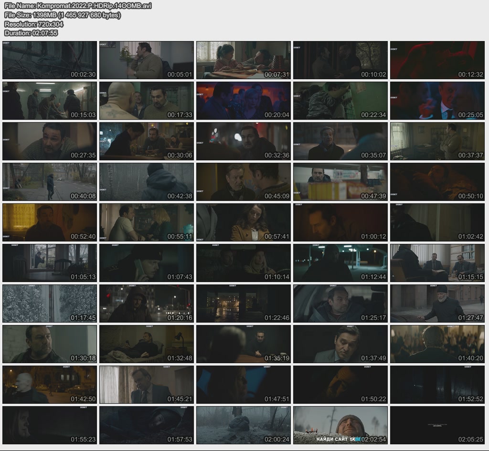Open the final credits thumbnail at 02:05:25

(x=437, y=425)
